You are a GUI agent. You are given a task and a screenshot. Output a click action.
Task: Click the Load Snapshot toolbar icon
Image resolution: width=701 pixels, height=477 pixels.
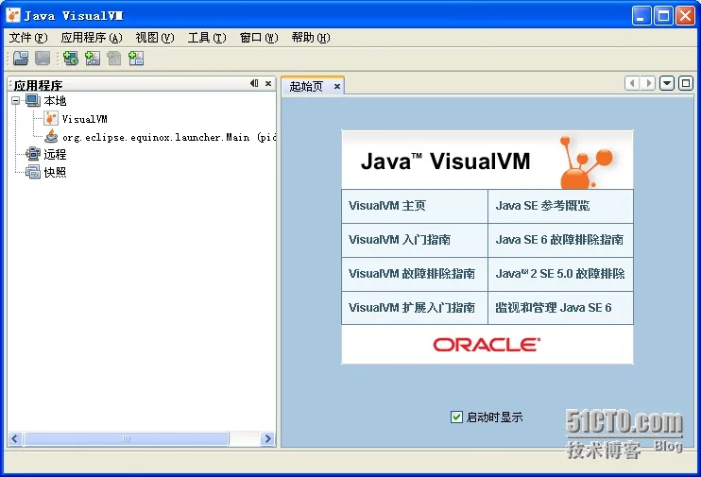tap(21, 59)
